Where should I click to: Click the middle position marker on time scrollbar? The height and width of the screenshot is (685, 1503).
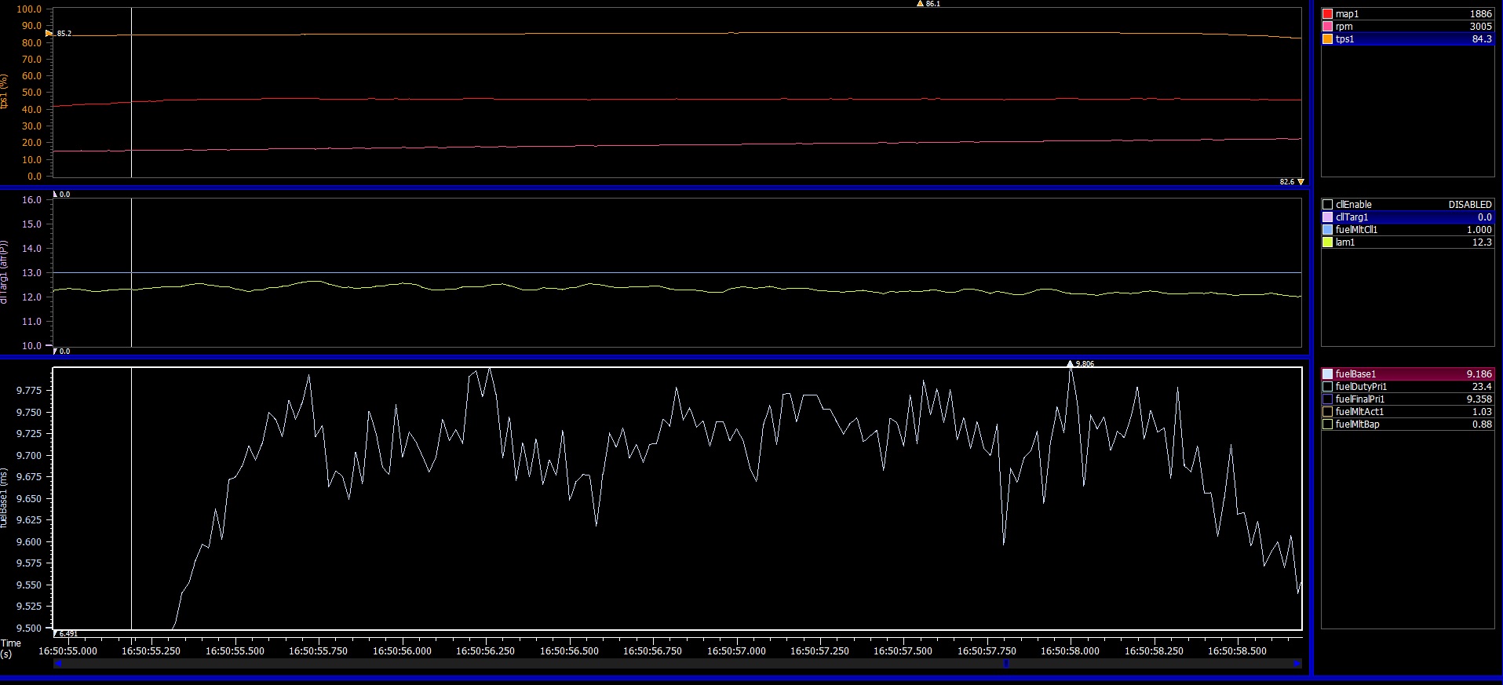point(1006,664)
